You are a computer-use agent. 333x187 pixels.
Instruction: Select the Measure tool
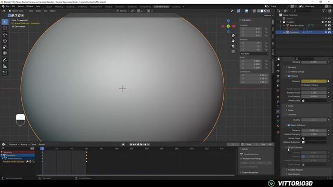coord(5,66)
